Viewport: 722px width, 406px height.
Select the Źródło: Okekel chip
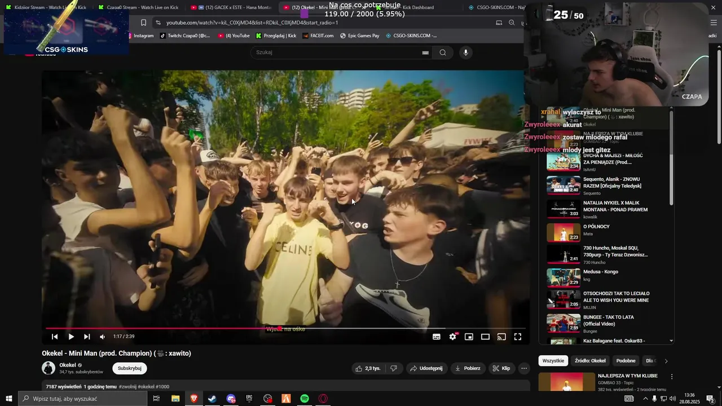[x=590, y=361]
